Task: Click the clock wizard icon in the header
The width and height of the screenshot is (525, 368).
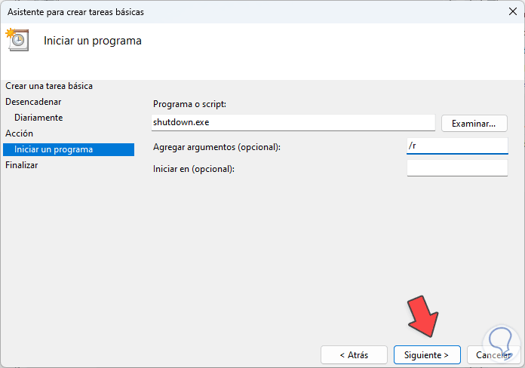Action: 17,39
